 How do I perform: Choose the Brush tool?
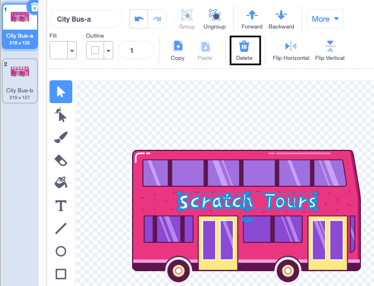tap(61, 137)
